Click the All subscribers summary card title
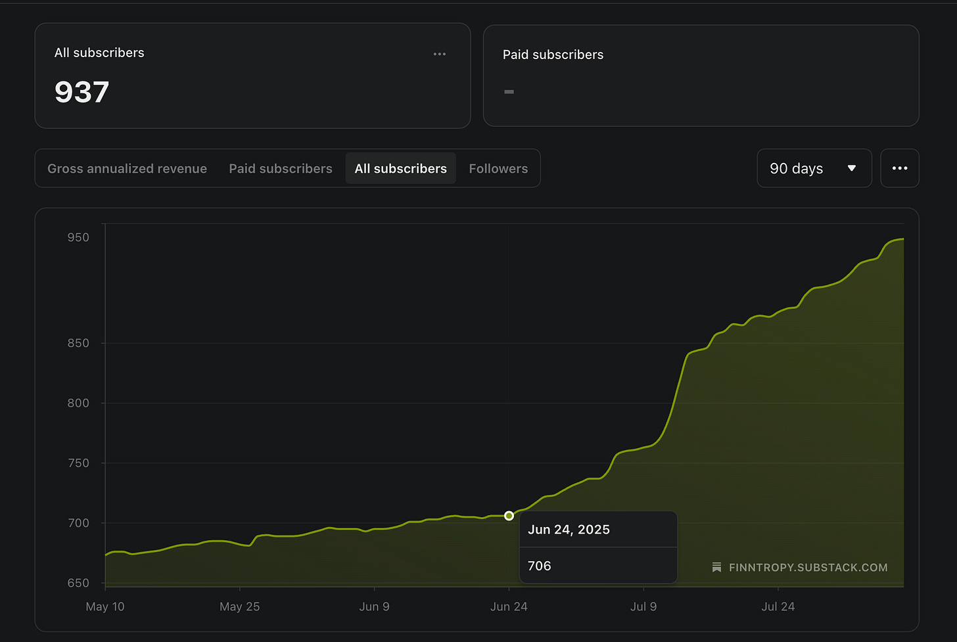This screenshot has height=642, width=957. pyautogui.click(x=99, y=53)
